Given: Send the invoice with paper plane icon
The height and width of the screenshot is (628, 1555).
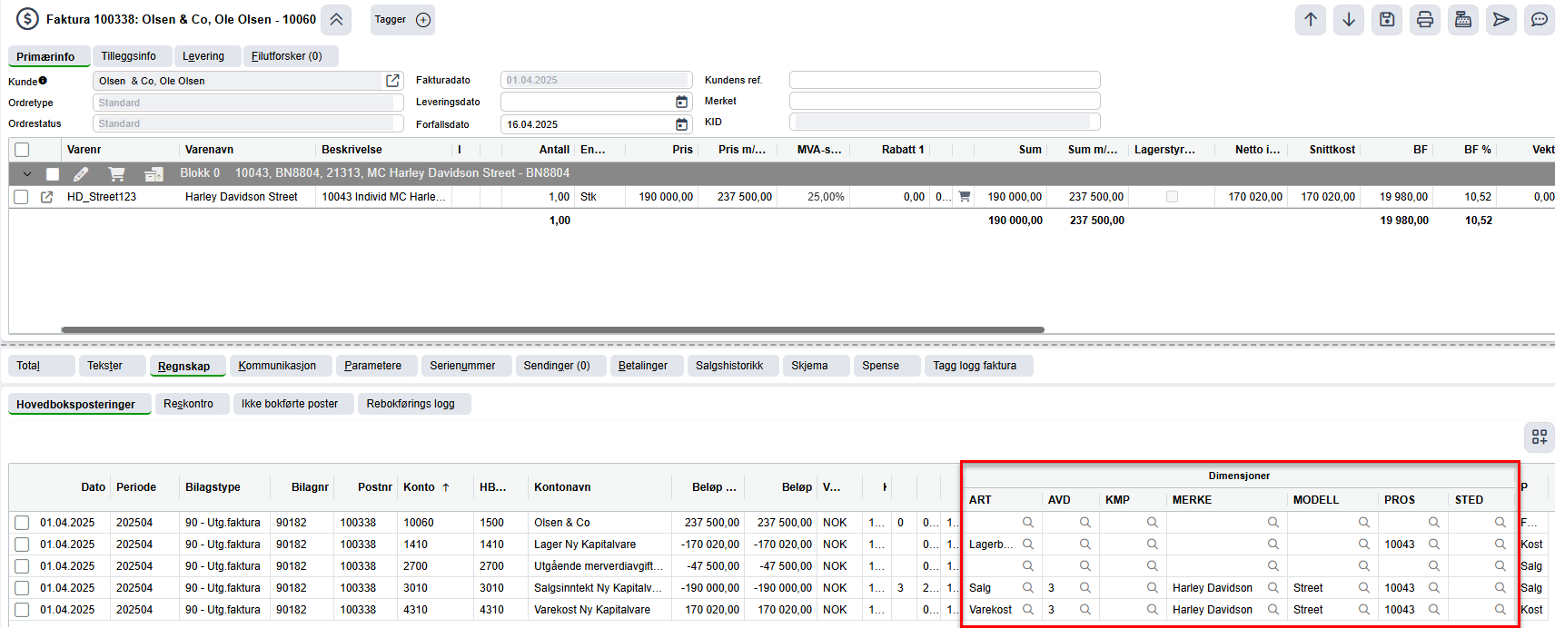Looking at the screenshot, I should [1501, 19].
